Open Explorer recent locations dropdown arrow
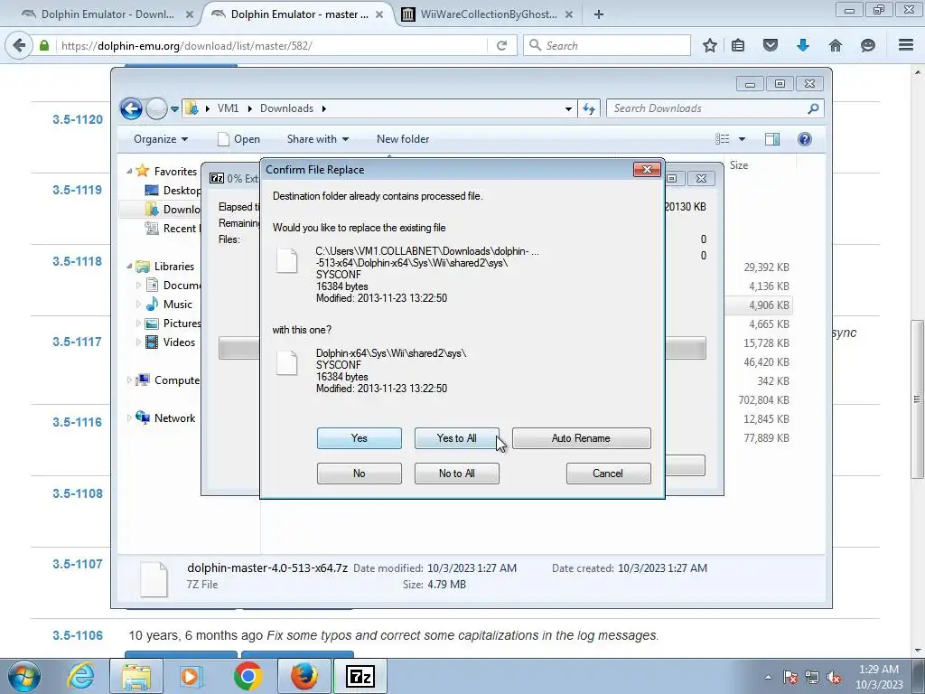 coord(174,108)
